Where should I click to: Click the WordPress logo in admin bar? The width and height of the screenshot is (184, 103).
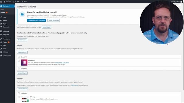pos(1,2)
